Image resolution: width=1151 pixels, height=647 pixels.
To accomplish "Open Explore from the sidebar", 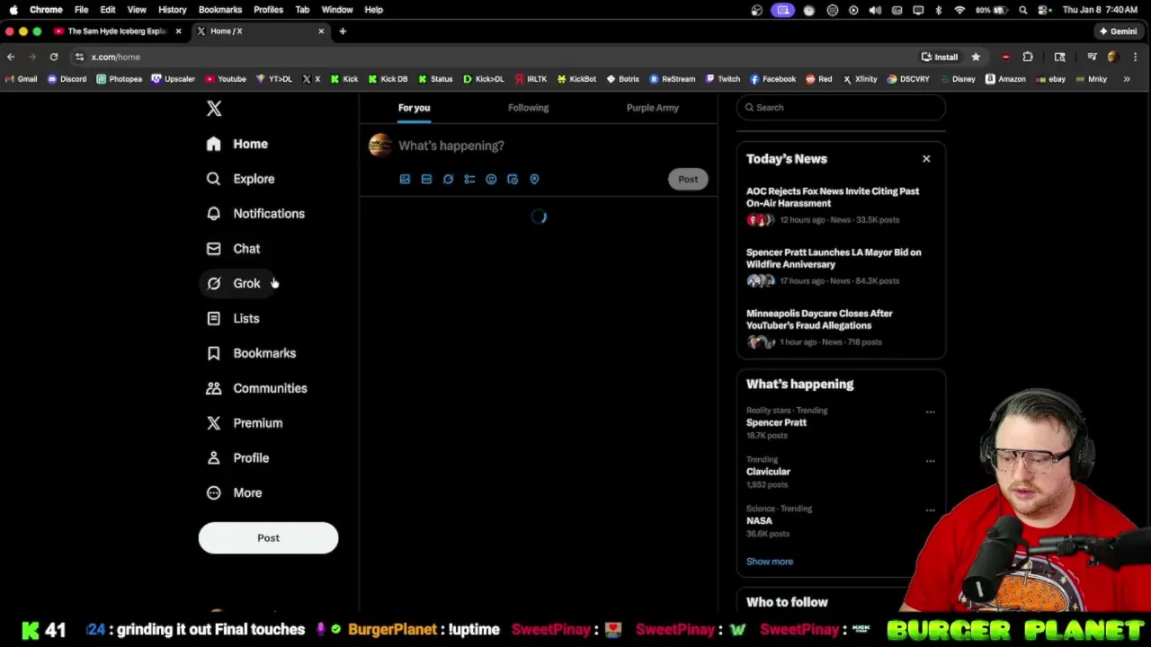I will pos(241,179).
